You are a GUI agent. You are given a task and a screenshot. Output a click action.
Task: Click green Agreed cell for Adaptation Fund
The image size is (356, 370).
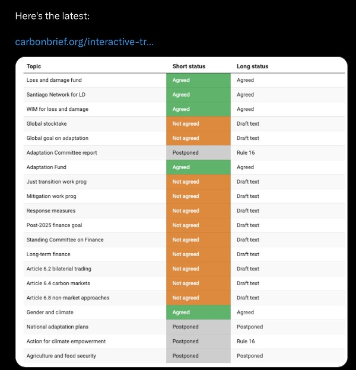[x=198, y=167]
